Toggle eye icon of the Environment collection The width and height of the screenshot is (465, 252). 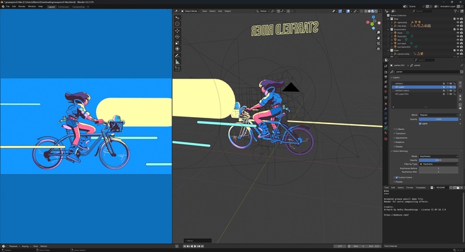click(458, 29)
